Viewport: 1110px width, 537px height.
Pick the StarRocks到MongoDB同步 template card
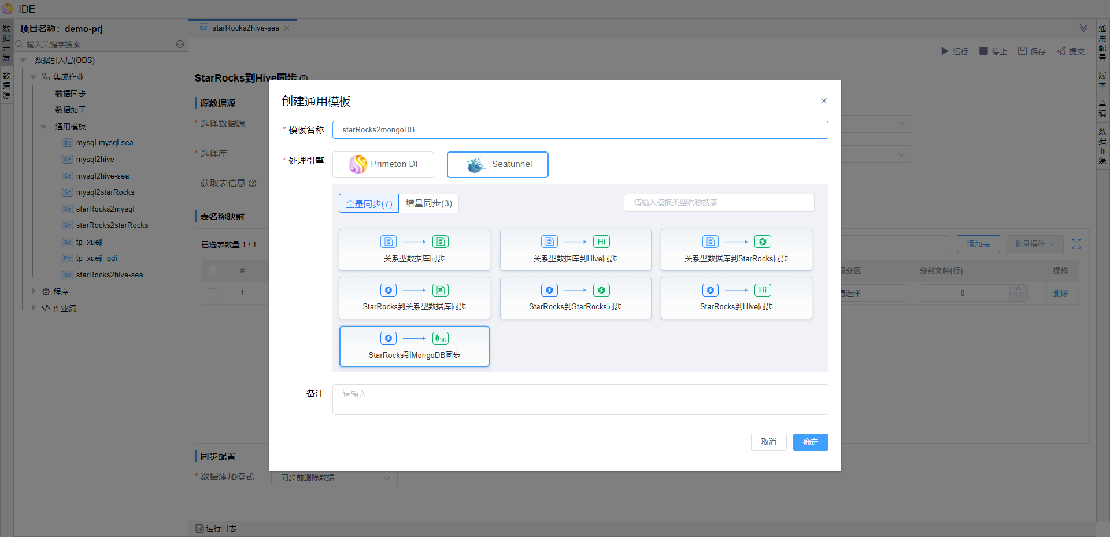(x=414, y=346)
